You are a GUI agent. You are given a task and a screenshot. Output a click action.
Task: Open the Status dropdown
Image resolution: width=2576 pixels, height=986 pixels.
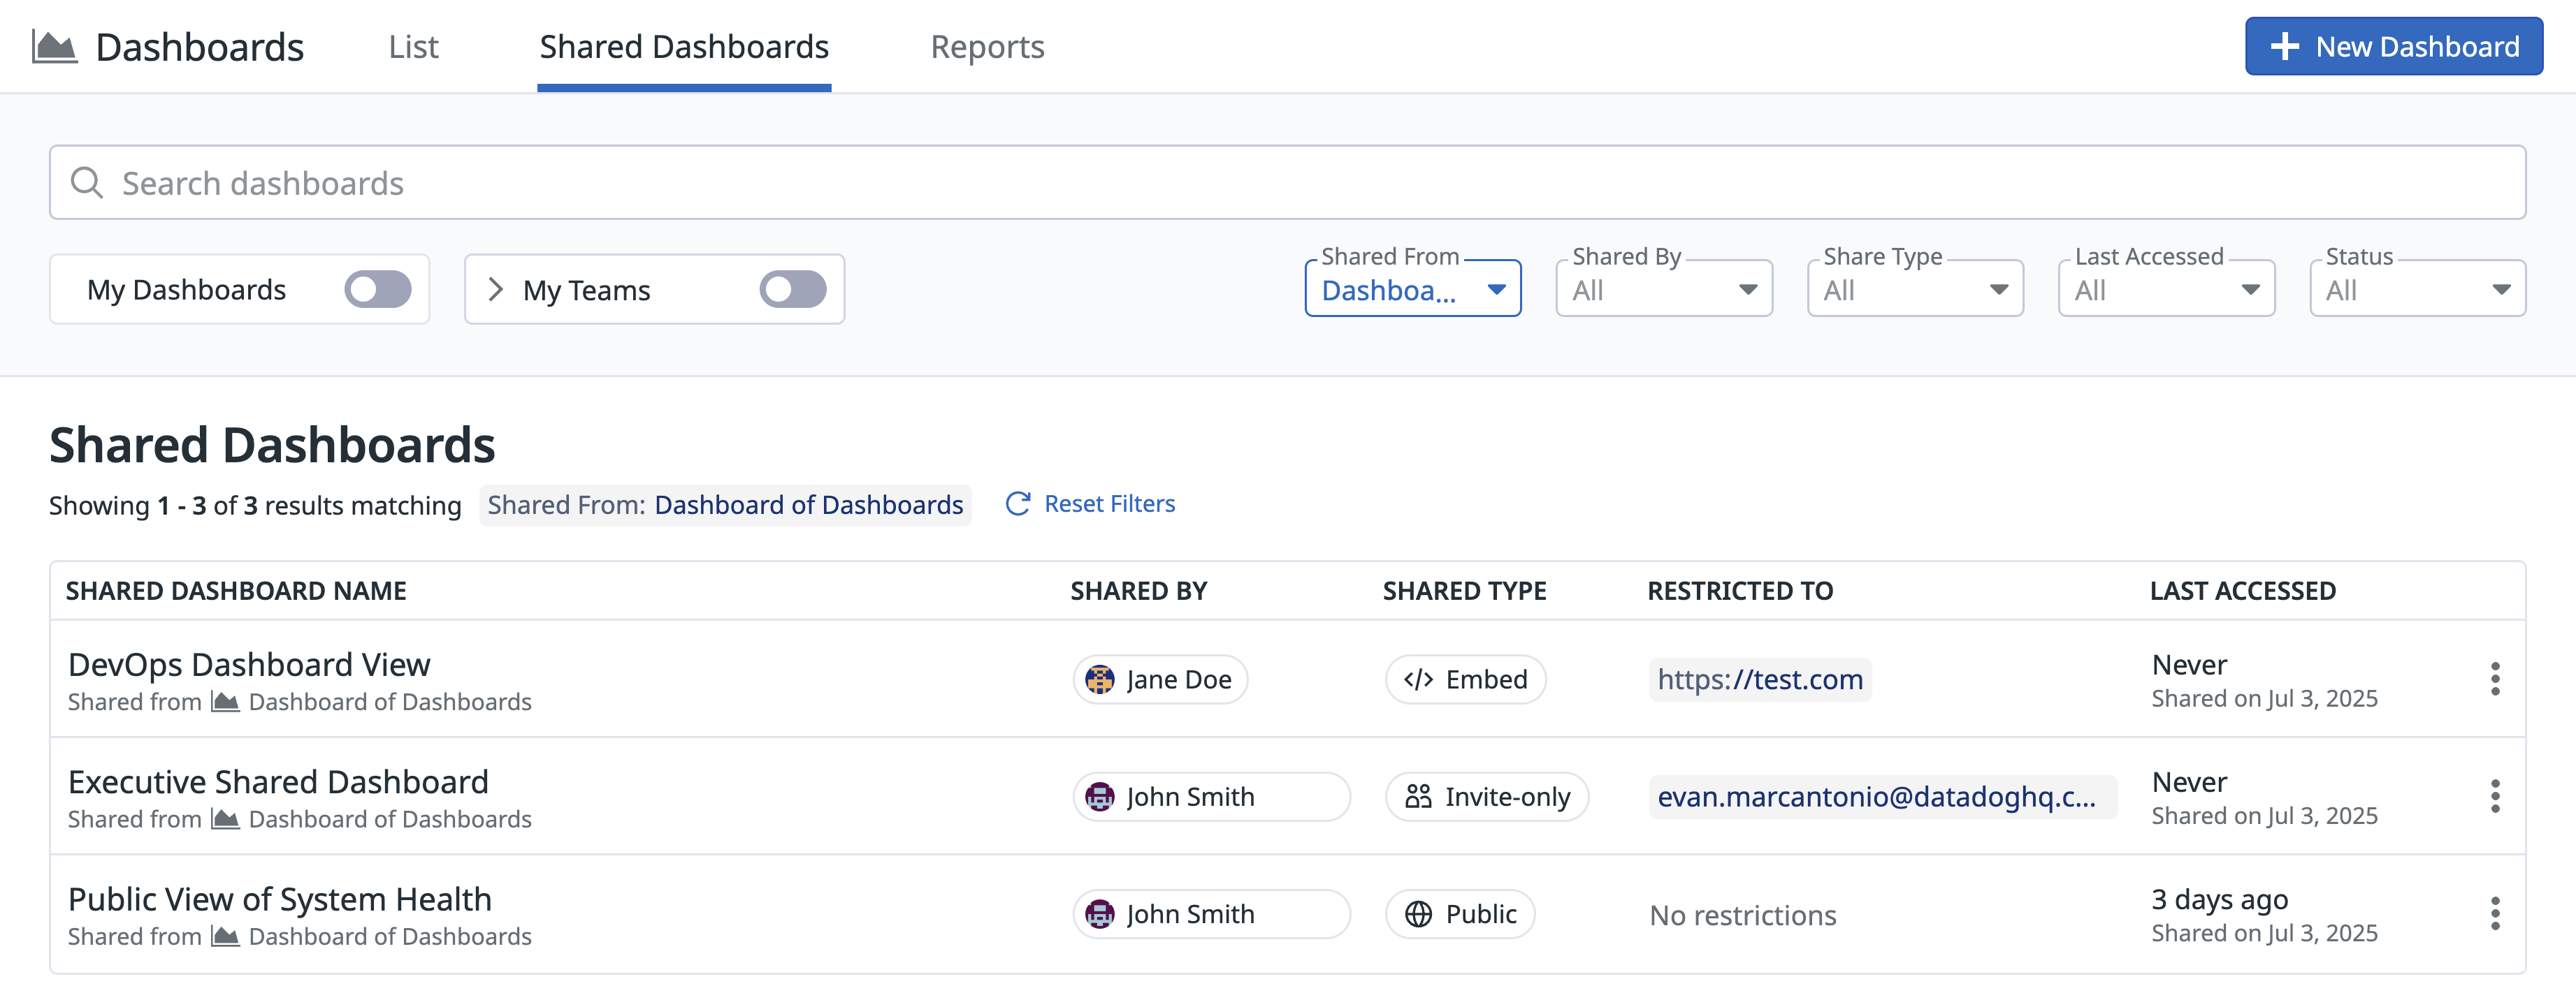pos(2417,288)
